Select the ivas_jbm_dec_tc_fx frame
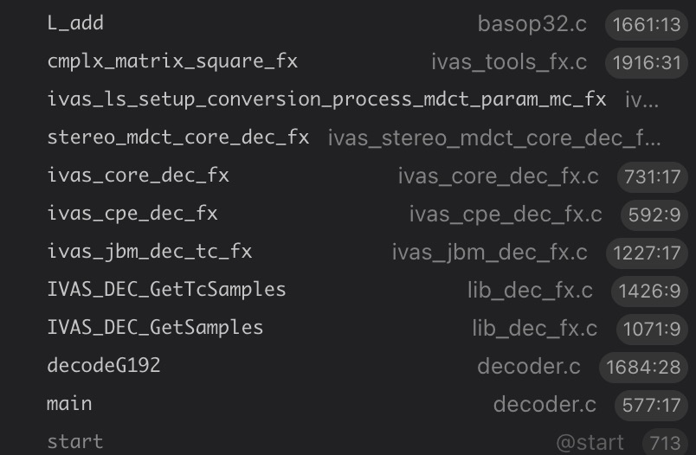 (149, 252)
